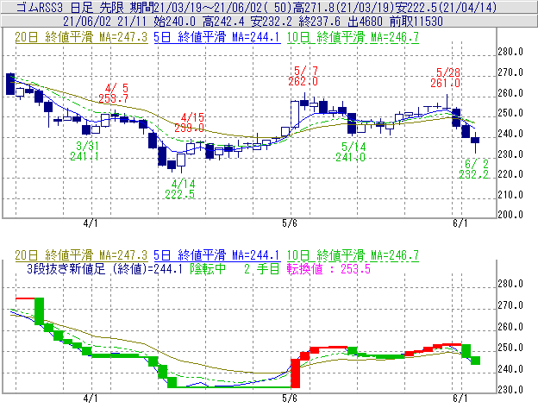Click the 3/31 241.1 low annotation

pyautogui.click(x=84, y=151)
